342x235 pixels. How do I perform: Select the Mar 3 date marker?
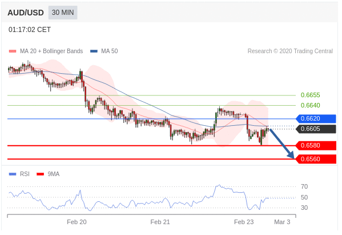(282, 222)
